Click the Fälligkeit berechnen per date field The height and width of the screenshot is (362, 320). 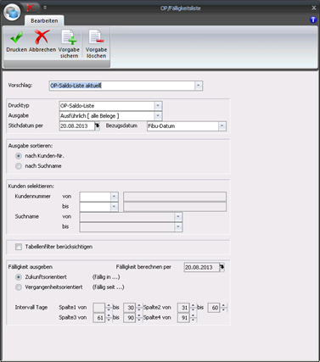(x=202, y=267)
